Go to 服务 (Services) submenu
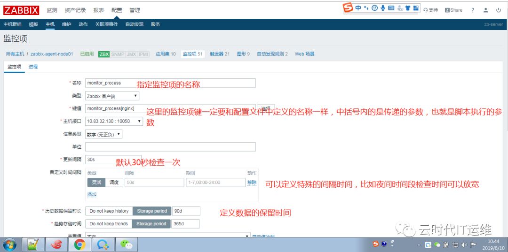This screenshot has width=508, height=252. (156, 24)
